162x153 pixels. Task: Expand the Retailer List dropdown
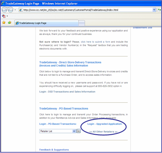pos(74,131)
